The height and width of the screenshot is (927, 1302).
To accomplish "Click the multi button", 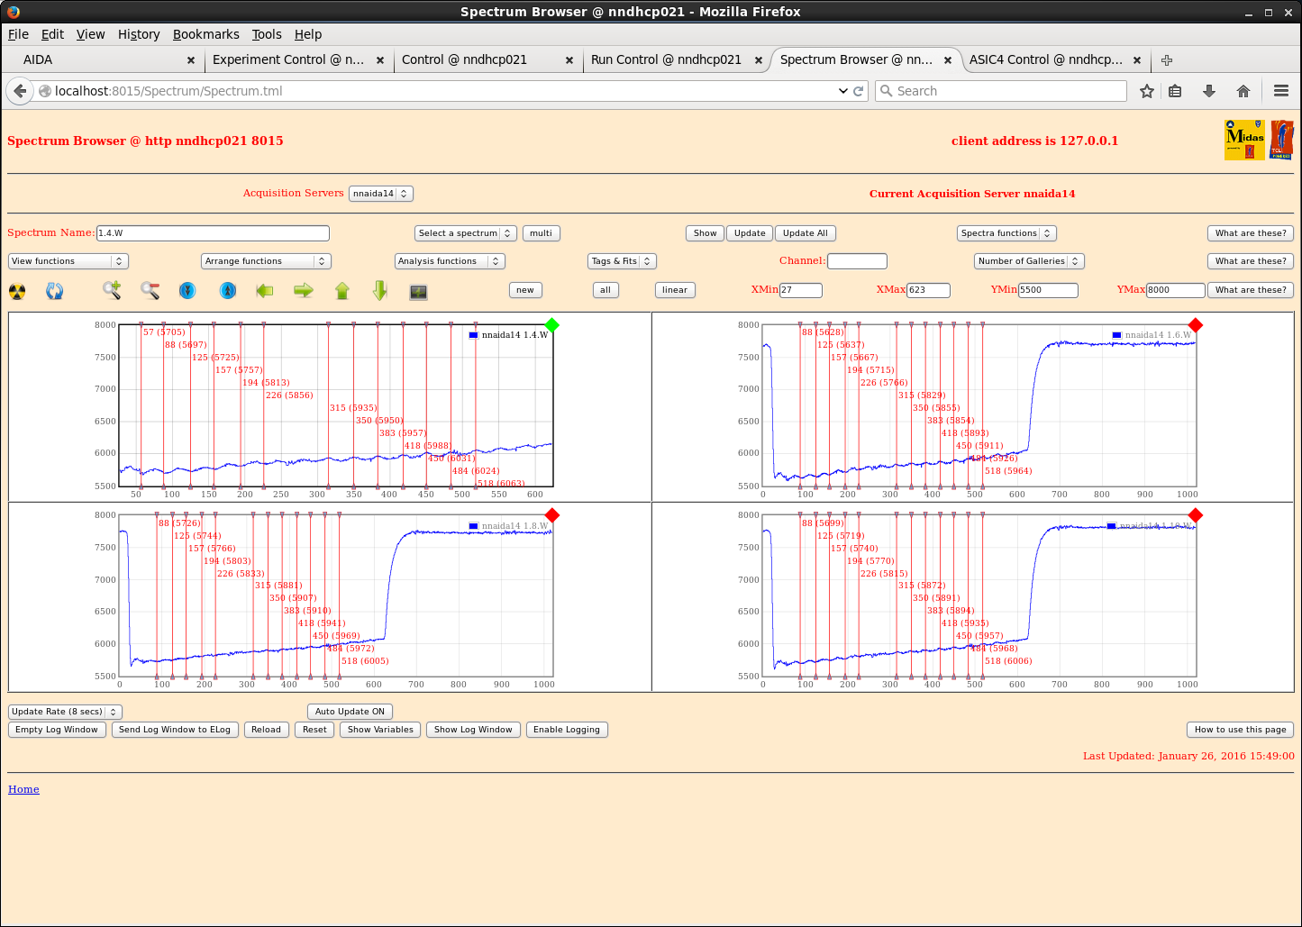I will click(542, 233).
